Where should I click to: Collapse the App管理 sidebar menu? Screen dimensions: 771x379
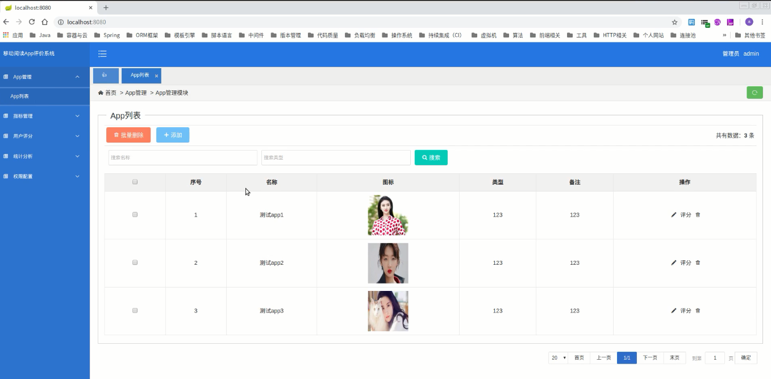tap(45, 77)
